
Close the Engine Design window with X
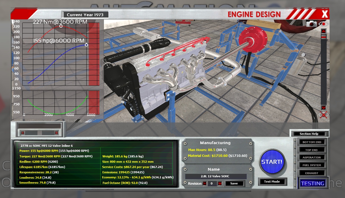tap(325, 14)
